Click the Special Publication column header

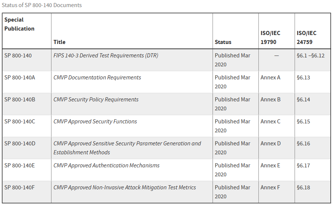coord(19,24)
